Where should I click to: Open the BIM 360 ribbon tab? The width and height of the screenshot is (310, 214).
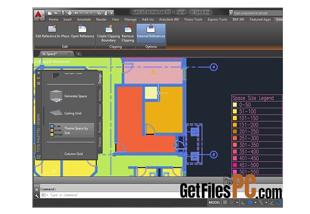pos(238,20)
